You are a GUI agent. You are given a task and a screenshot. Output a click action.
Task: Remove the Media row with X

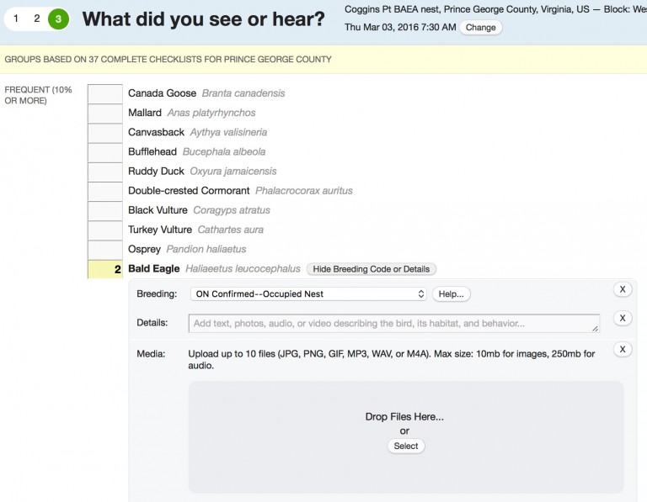point(622,349)
